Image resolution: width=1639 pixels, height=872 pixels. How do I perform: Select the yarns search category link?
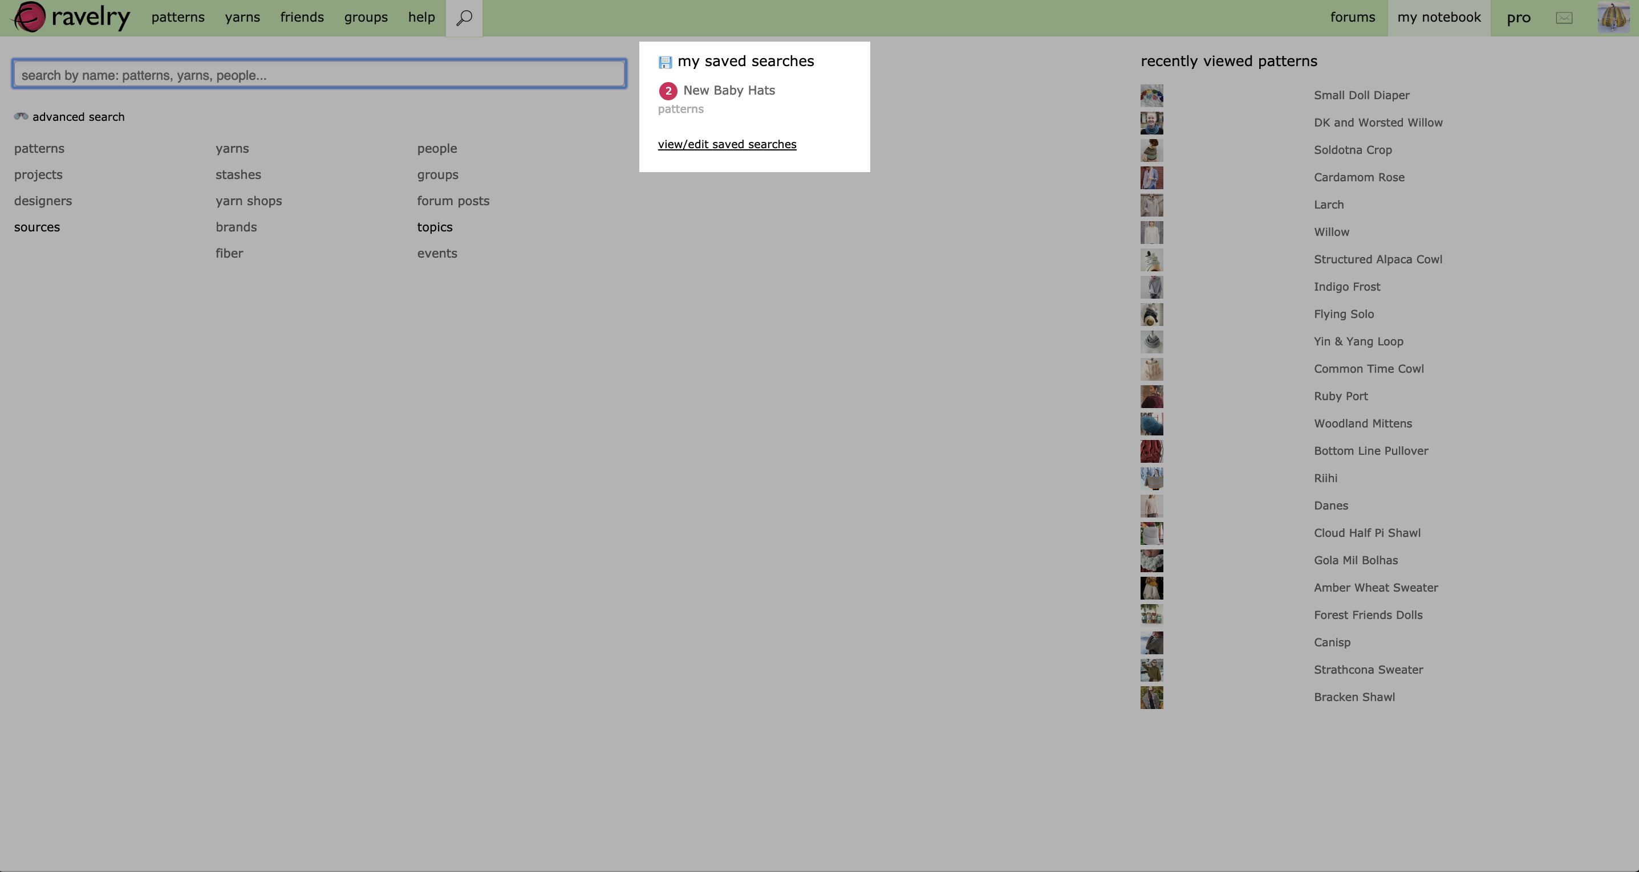pyautogui.click(x=232, y=148)
